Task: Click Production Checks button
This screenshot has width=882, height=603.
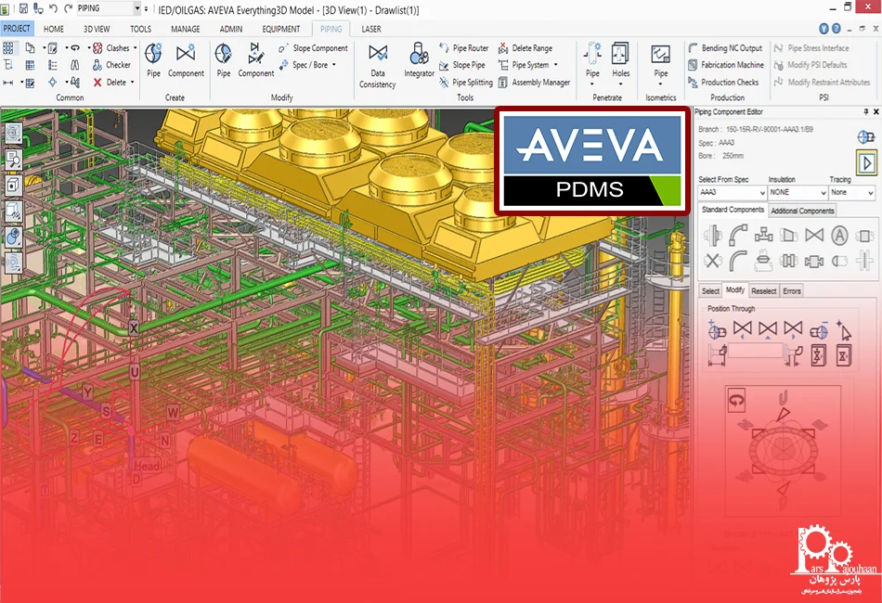Action: (x=729, y=82)
